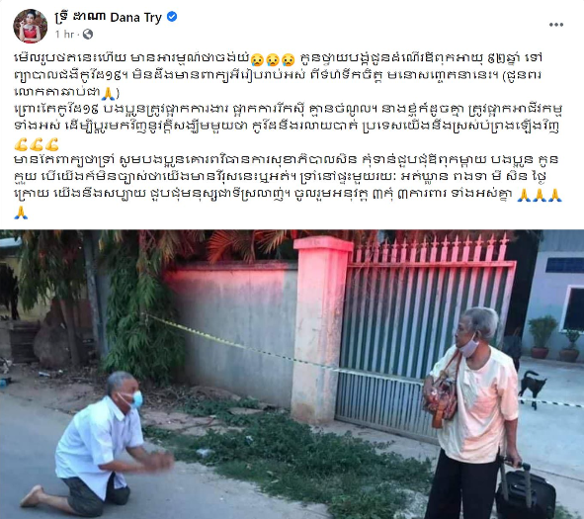This screenshot has height=519, width=584.
Task: Click the first line of post text
Action: point(279,58)
